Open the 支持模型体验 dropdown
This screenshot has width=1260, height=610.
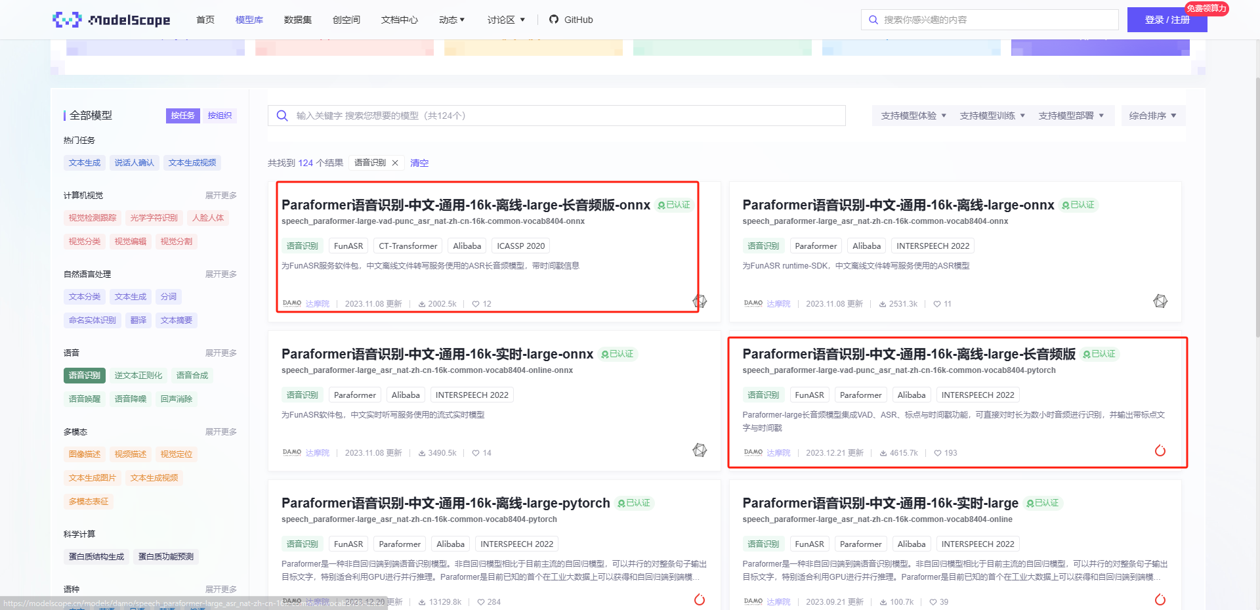click(x=913, y=116)
